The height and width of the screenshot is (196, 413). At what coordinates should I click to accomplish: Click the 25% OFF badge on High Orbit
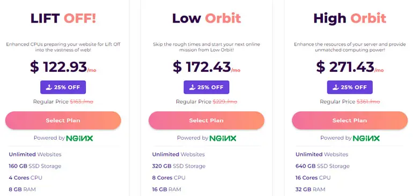click(350, 87)
